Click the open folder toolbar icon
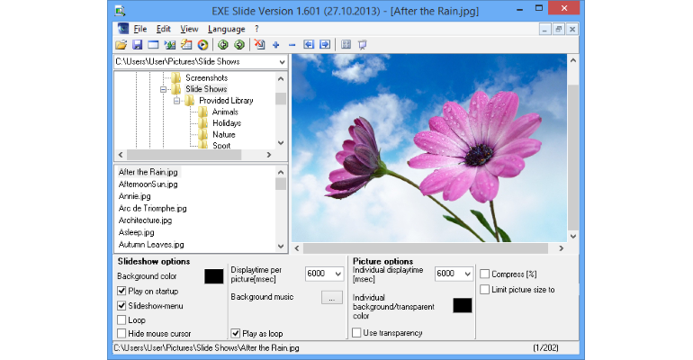 pos(121,45)
